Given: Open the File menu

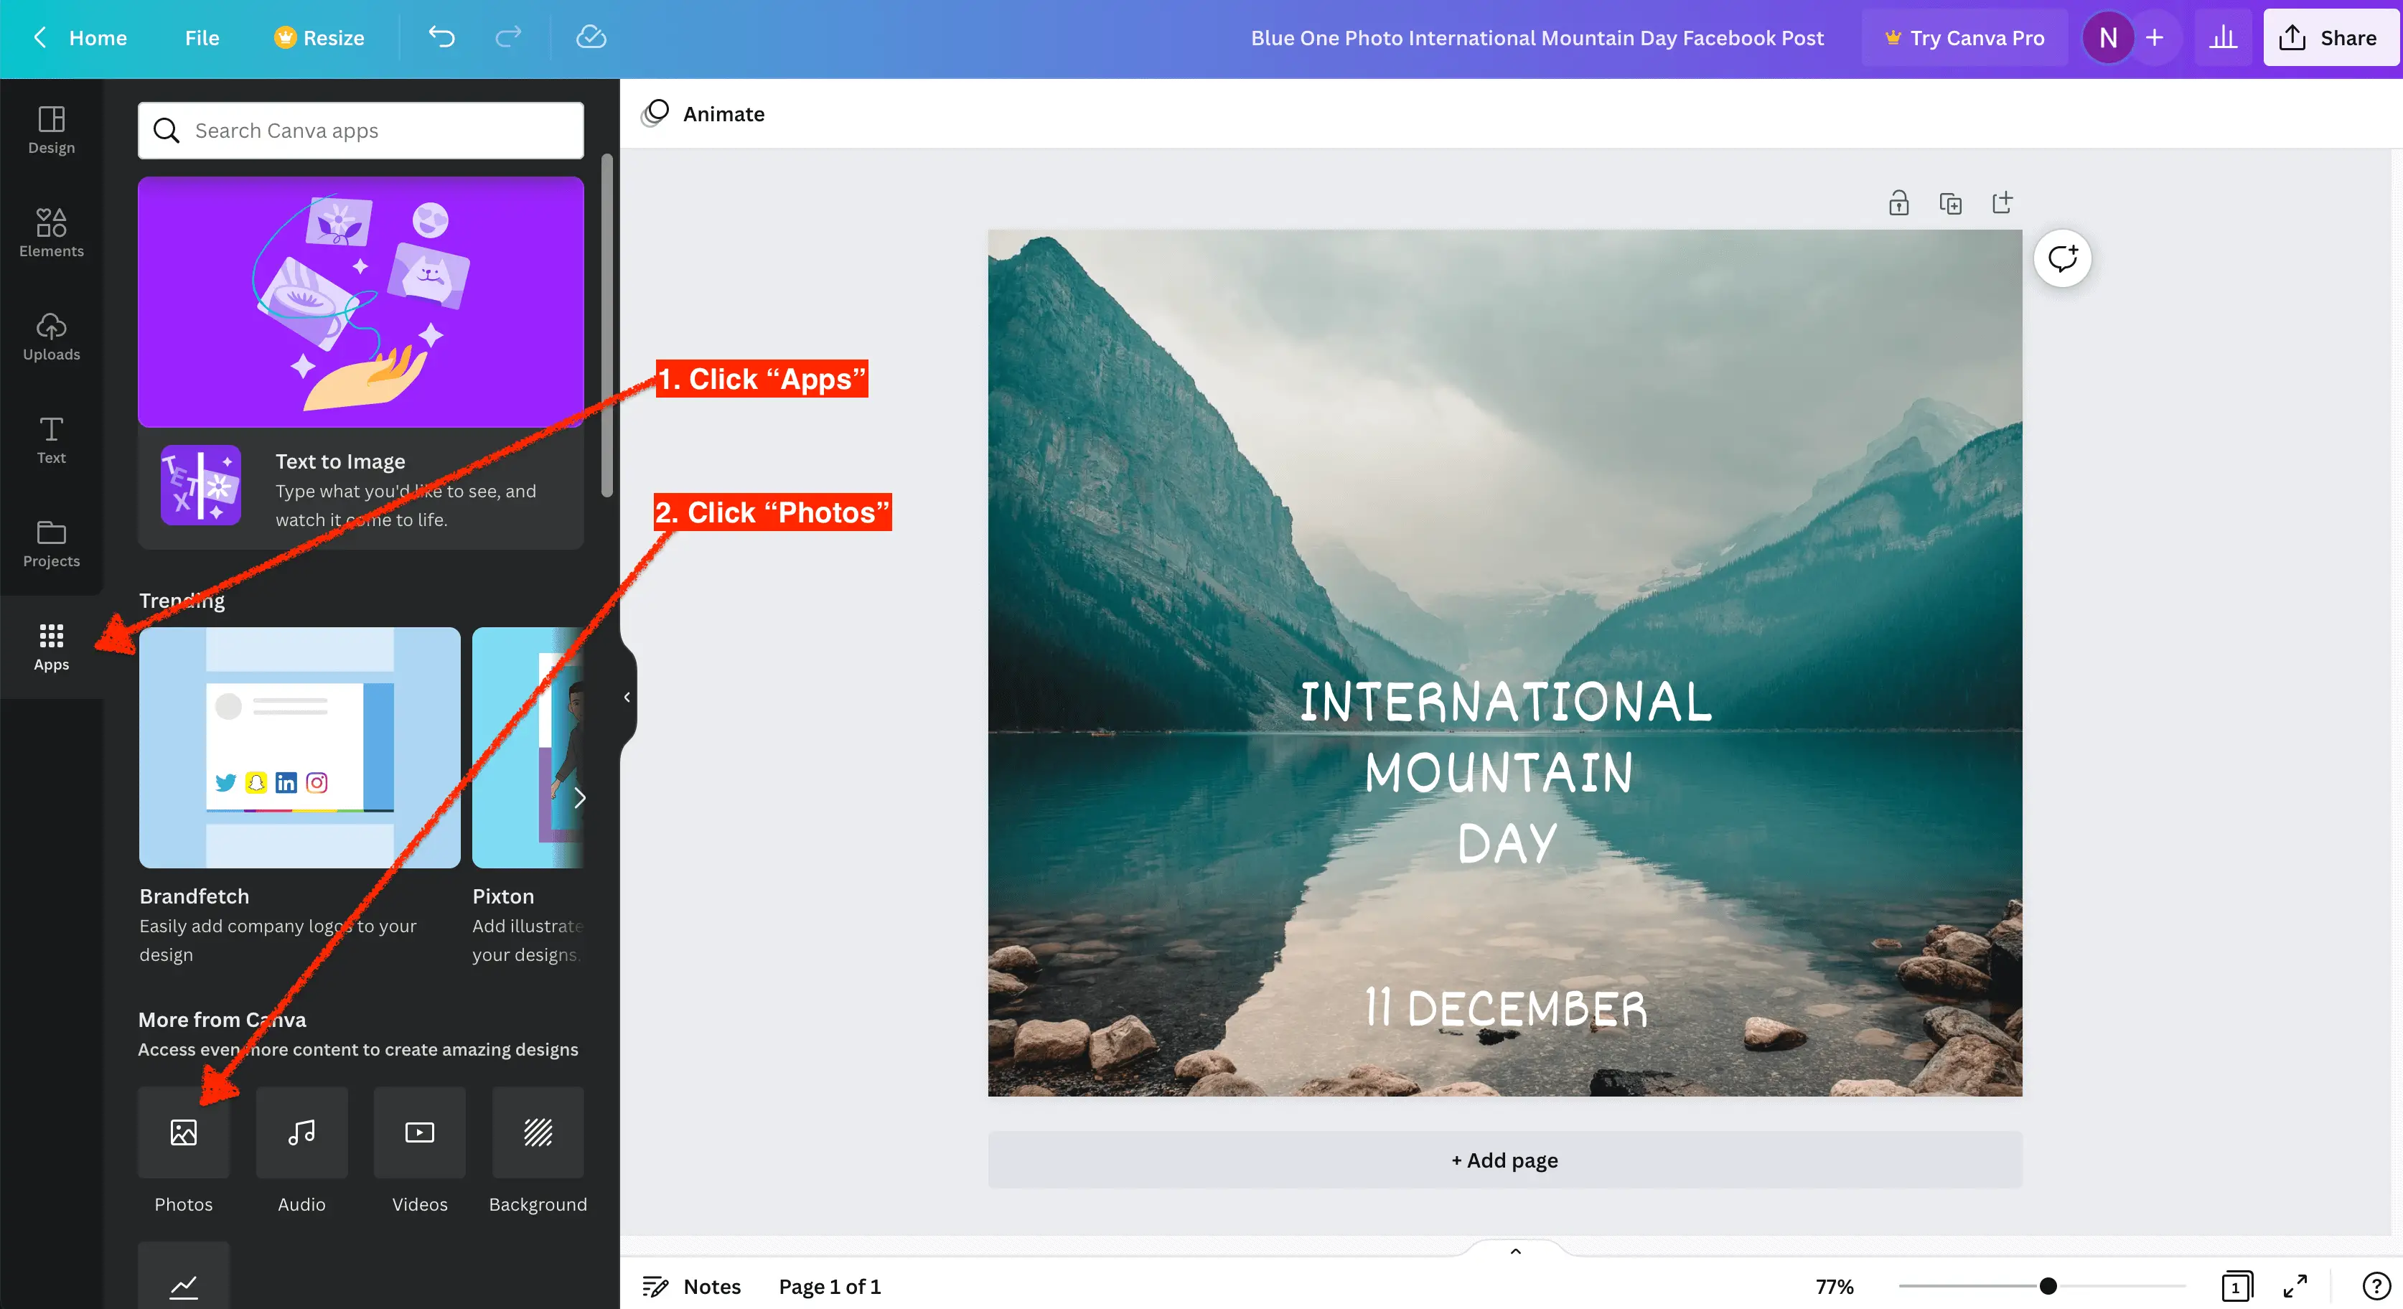Looking at the screenshot, I should point(202,37).
